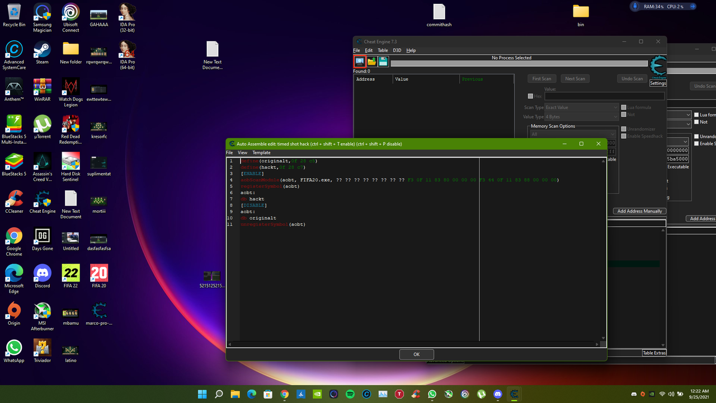The image size is (716, 403).
Task: Select the commithash file on the desktop
Action: (x=439, y=16)
